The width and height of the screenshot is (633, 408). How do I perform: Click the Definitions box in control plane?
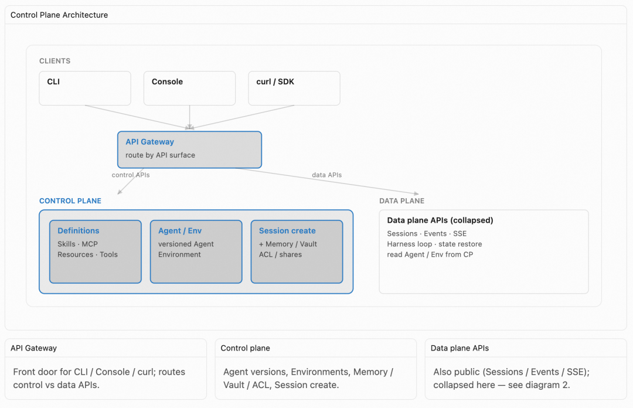point(96,251)
